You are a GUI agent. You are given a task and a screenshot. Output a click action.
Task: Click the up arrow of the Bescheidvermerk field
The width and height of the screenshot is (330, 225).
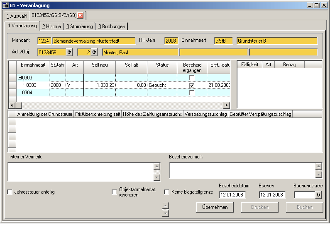click(x=318, y=166)
